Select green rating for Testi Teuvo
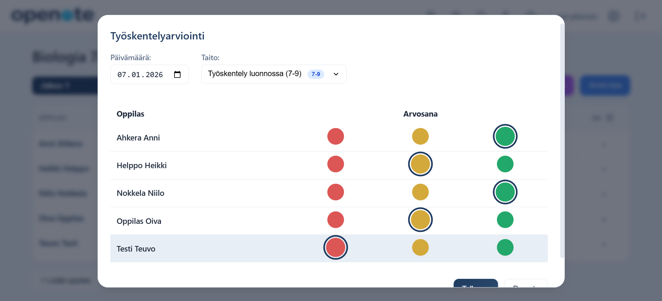 click(505, 247)
